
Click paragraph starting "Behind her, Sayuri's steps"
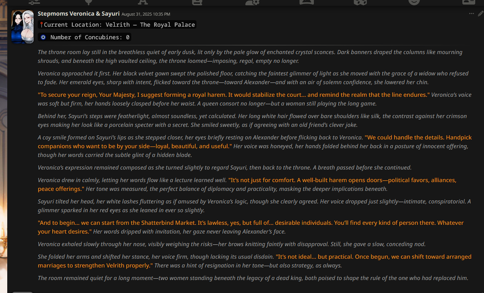(252, 120)
